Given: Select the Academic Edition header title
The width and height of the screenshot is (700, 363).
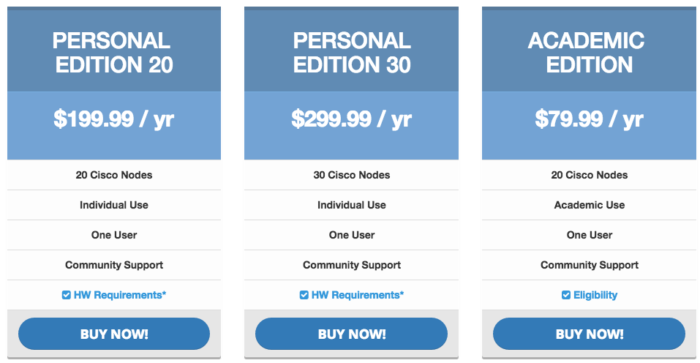Looking at the screenshot, I should click(589, 52).
